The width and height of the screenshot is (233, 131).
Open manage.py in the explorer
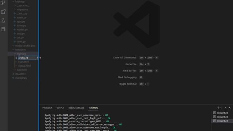21,78
